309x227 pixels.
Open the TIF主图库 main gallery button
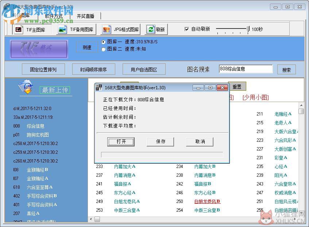point(32,30)
